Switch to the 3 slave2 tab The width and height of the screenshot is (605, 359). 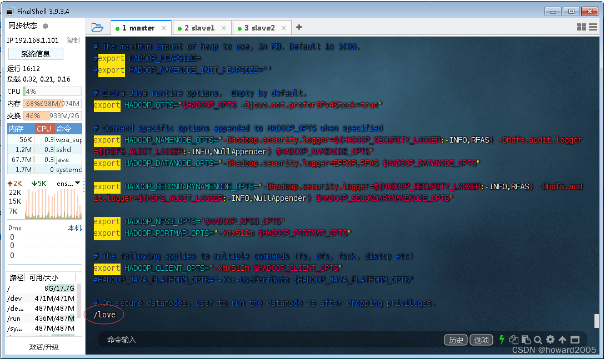(x=262, y=28)
